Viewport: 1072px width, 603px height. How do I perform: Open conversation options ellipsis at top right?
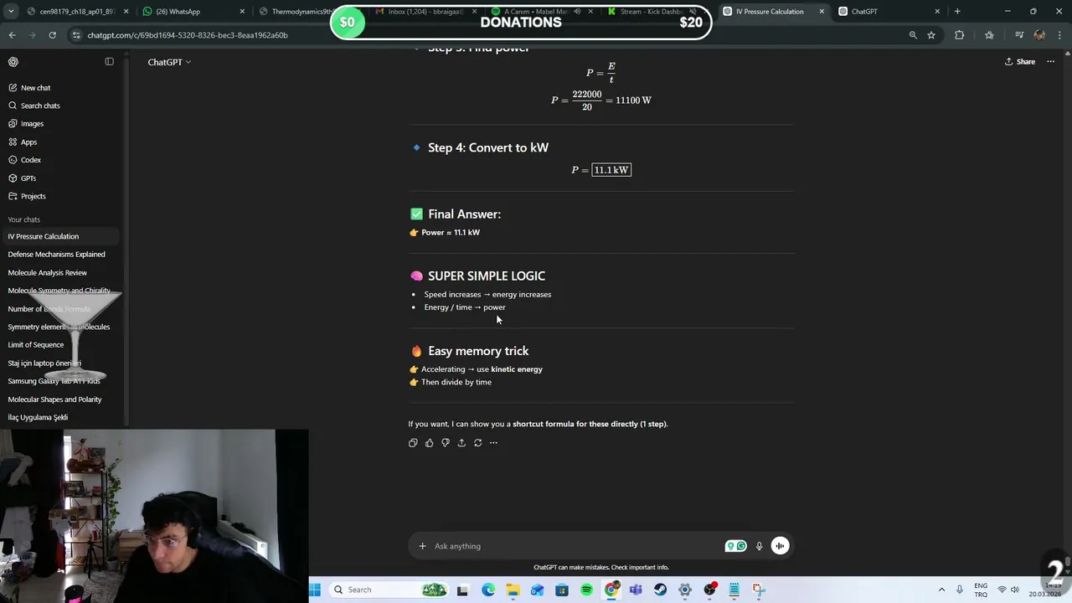[x=1050, y=62]
